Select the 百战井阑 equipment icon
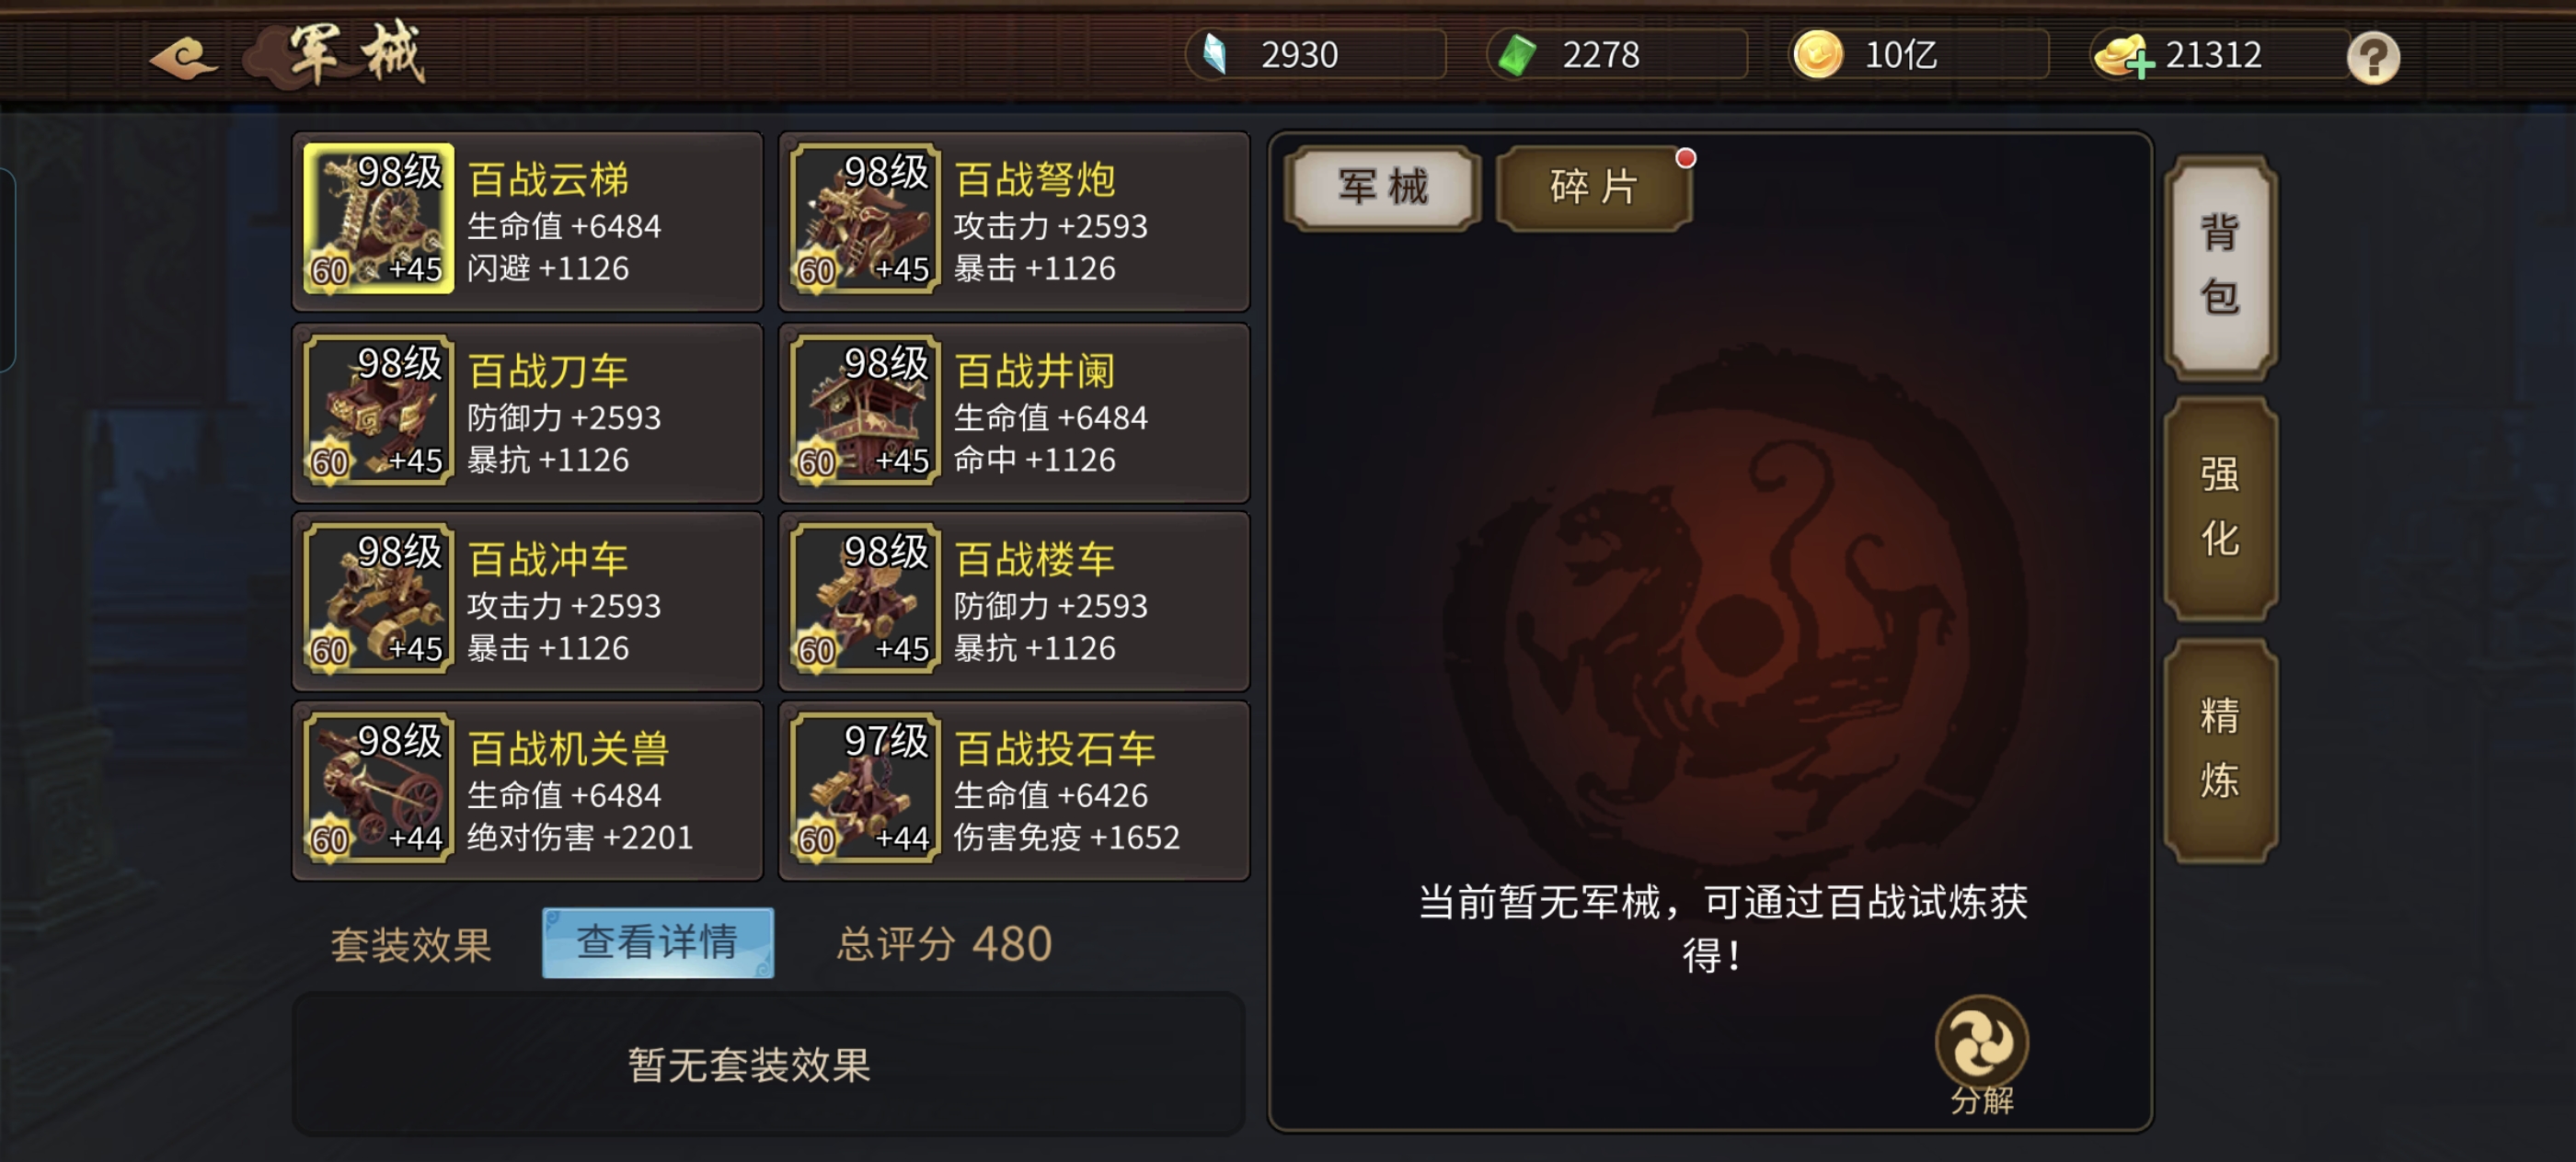The width and height of the screenshot is (2576, 1162). click(865, 410)
